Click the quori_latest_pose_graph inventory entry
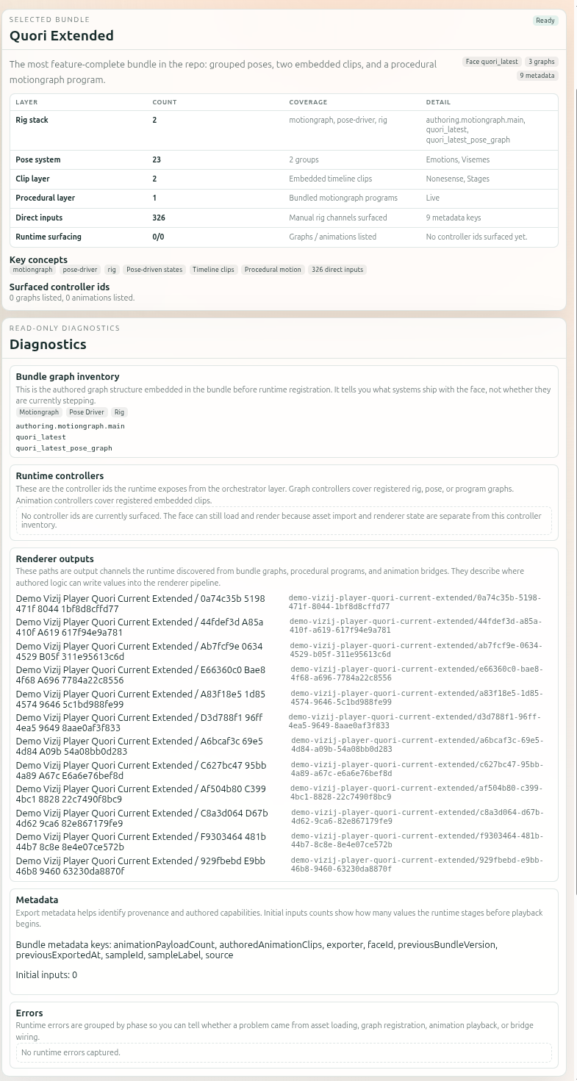The height and width of the screenshot is (1081, 577). click(64, 448)
